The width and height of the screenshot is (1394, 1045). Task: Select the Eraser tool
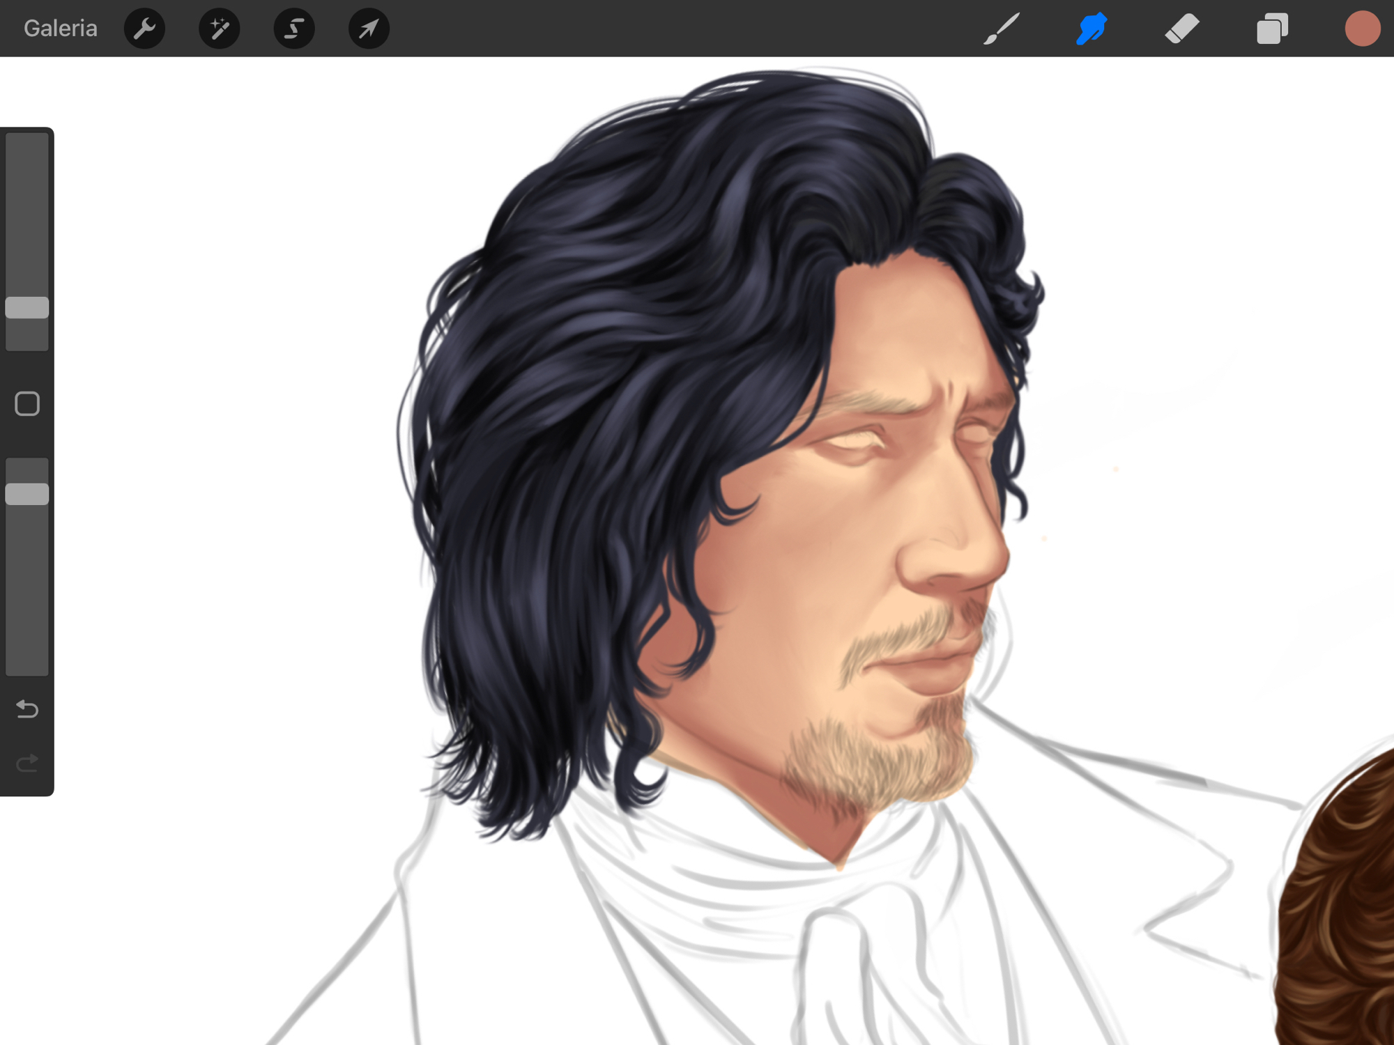coord(1181,29)
